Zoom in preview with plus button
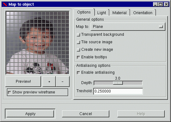The width and height of the screenshot is (171, 122). click(49, 82)
